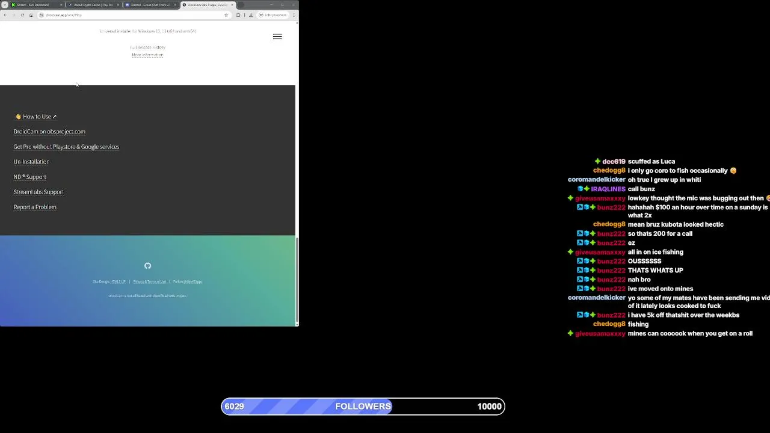Click the browser forward arrow
The image size is (770, 433).
pos(13,15)
